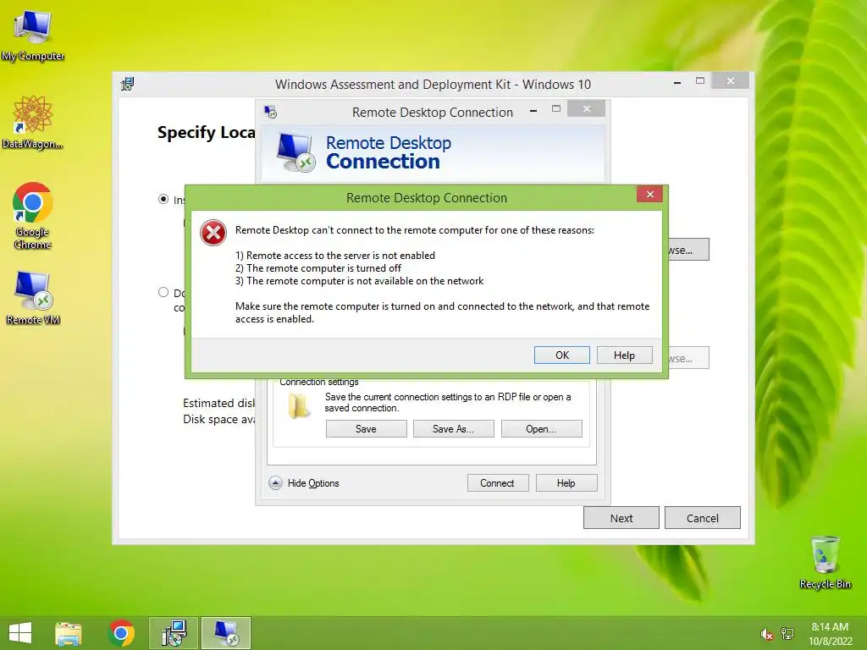Open the Windows Start button

tap(20, 633)
